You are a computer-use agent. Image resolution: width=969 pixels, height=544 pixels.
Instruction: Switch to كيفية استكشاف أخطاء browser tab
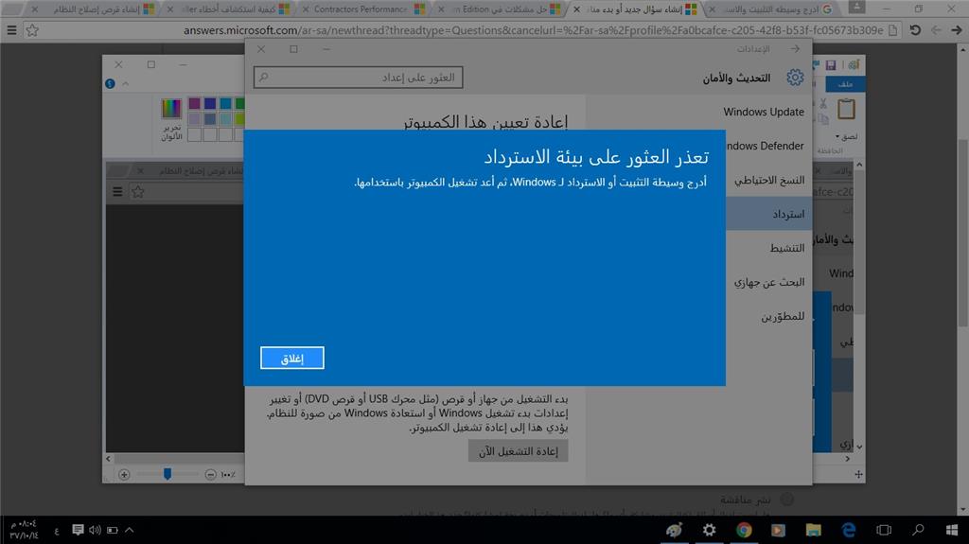tap(230, 9)
